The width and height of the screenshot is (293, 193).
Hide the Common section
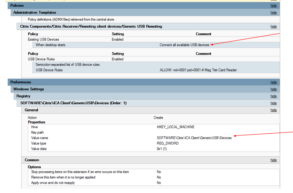[274, 160]
